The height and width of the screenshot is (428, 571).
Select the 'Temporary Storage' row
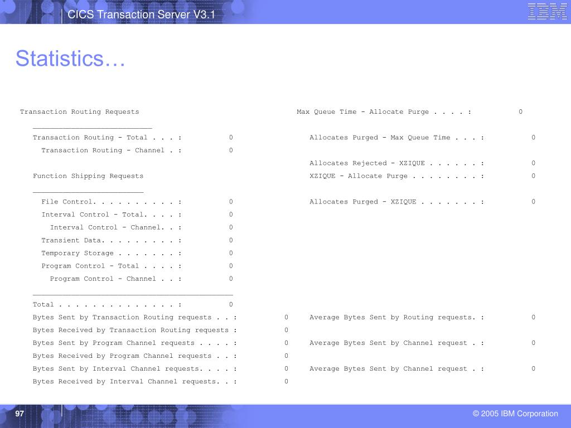click(x=137, y=254)
